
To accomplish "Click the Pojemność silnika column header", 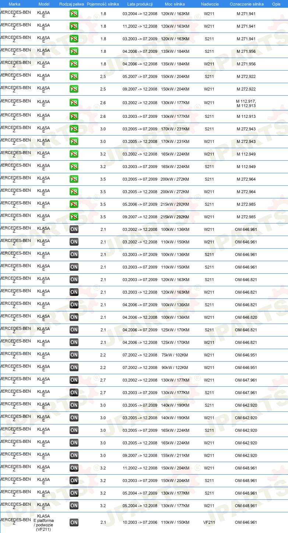I will click(x=103, y=4).
